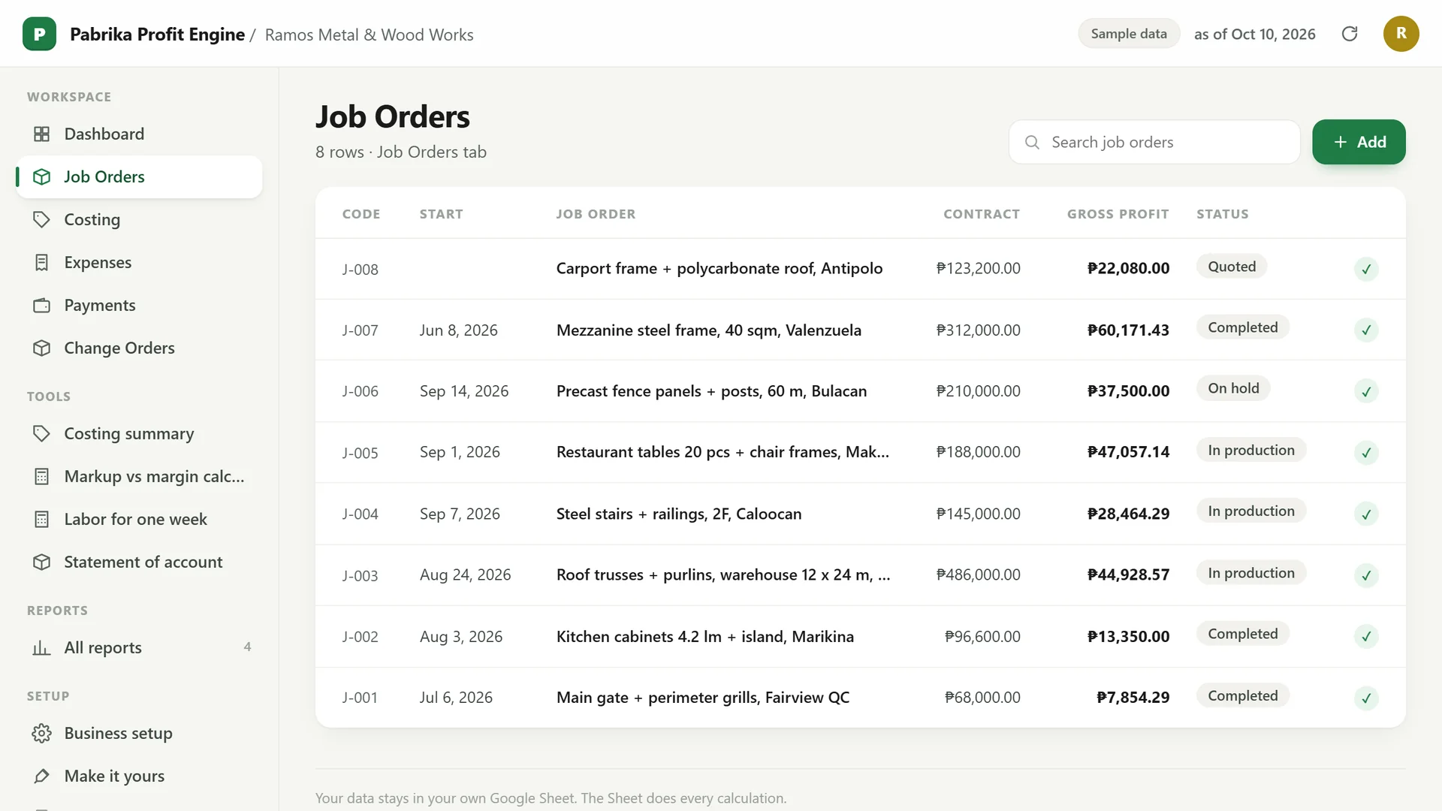Click the Change Orders box icon

42,348
